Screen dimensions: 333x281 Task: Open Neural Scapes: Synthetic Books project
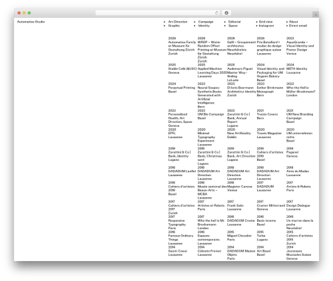[x=210, y=95]
